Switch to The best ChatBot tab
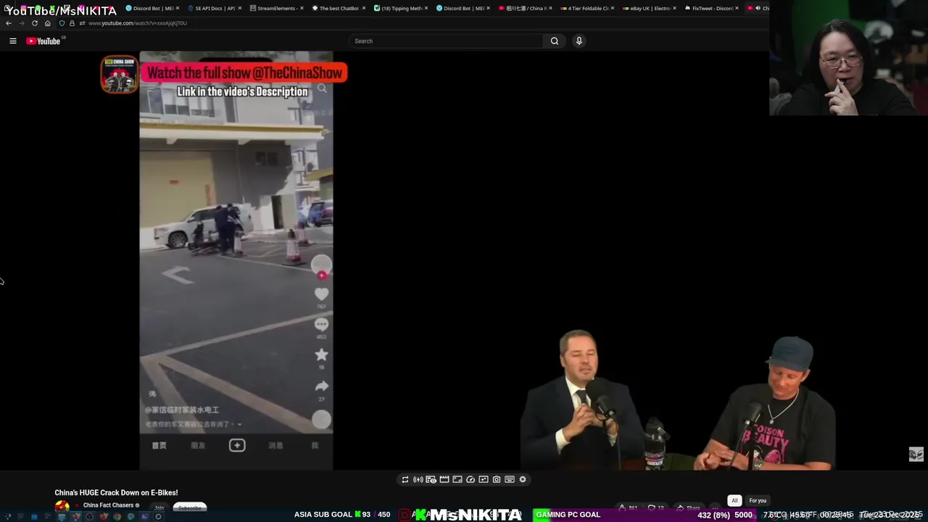 coord(339,8)
